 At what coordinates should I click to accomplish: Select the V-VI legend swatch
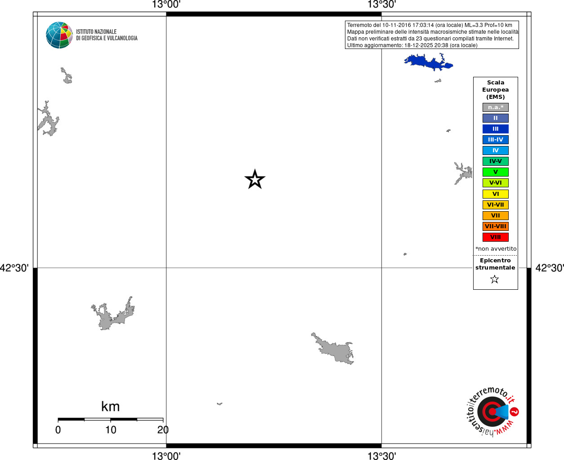coord(496,183)
